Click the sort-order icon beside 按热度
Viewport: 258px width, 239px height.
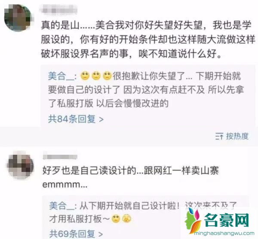tap(219, 136)
